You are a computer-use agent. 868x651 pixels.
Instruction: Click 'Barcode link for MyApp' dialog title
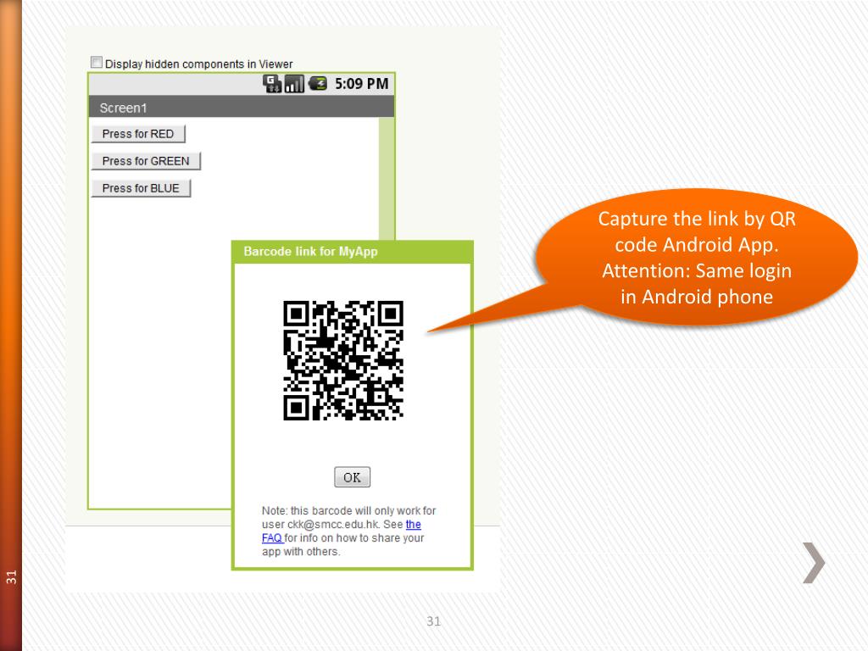[310, 251]
